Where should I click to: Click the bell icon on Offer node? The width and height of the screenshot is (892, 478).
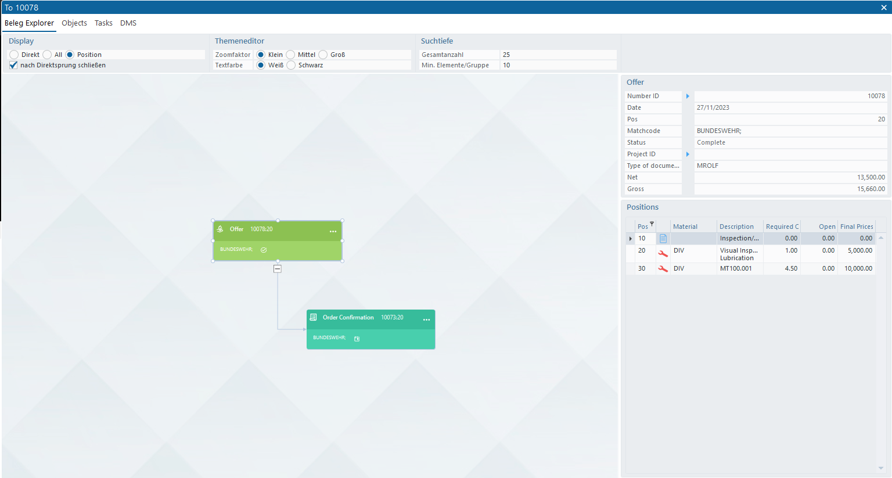(220, 229)
